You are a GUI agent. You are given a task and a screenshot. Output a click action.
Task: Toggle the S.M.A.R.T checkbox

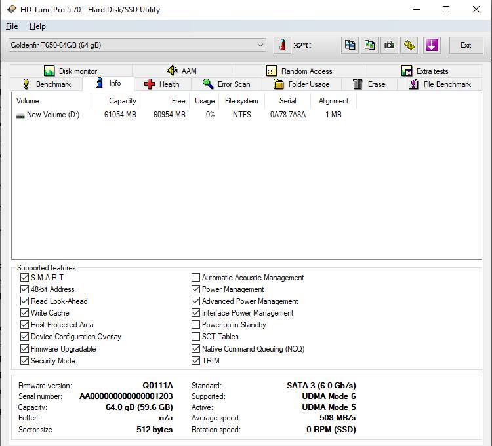[25, 278]
